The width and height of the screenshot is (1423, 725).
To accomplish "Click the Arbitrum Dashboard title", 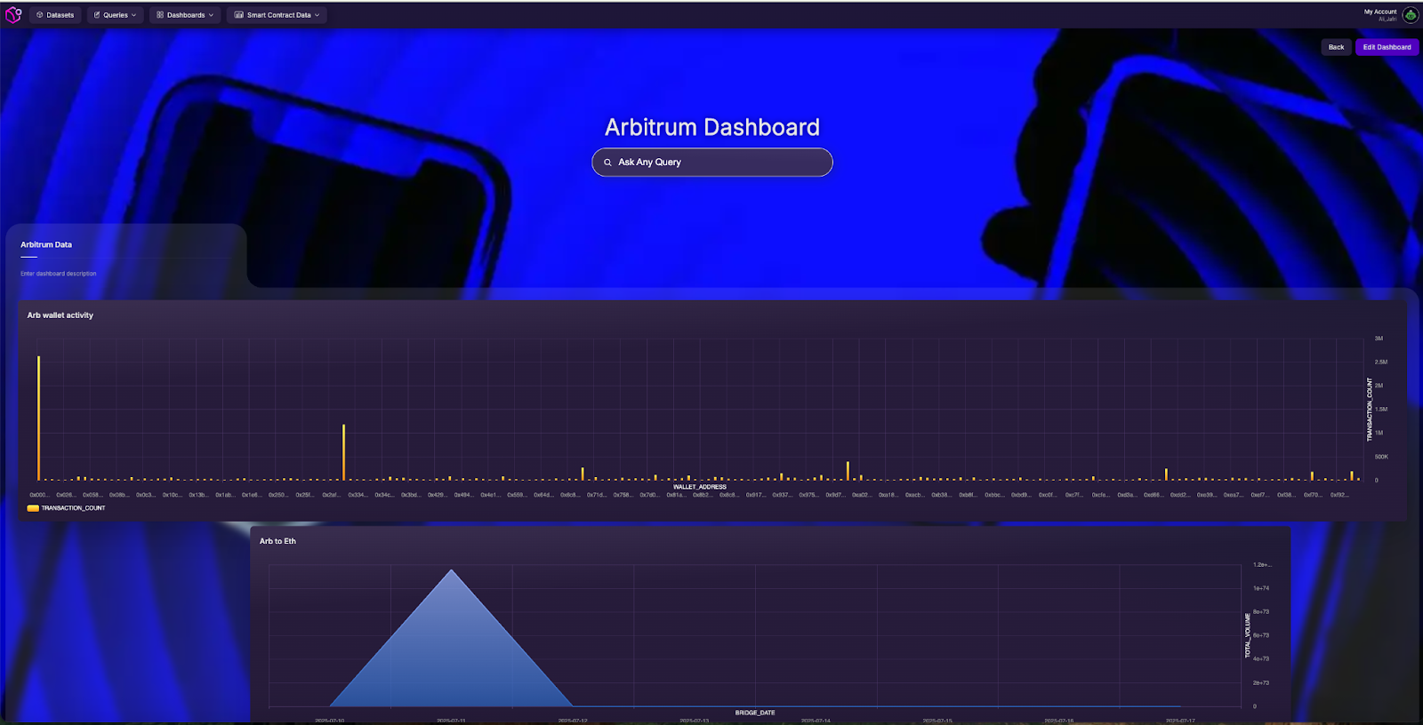I will click(712, 127).
